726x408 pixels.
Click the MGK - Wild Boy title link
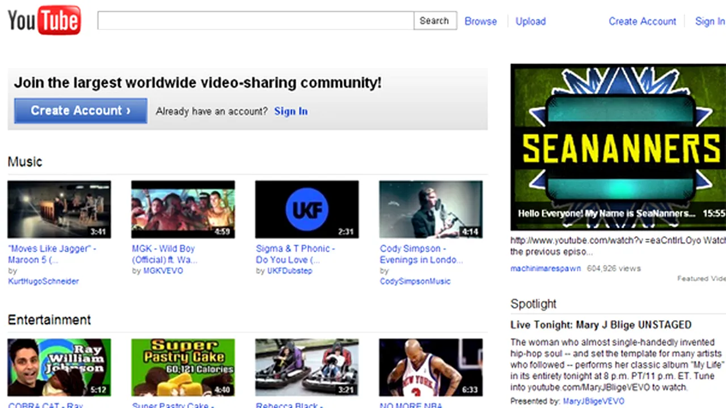[164, 254]
